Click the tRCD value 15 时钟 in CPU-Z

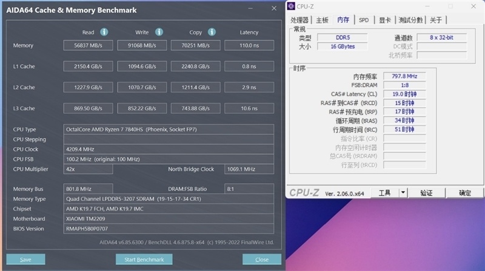pos(404,103)
